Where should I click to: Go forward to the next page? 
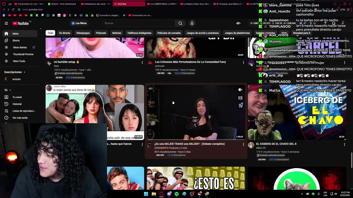coord(8,9)
